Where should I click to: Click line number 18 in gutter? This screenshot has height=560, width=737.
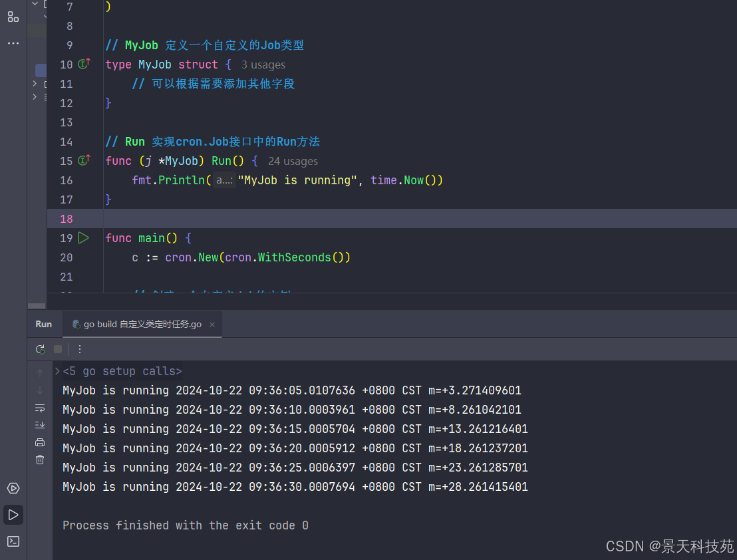[x=67, y=219]
